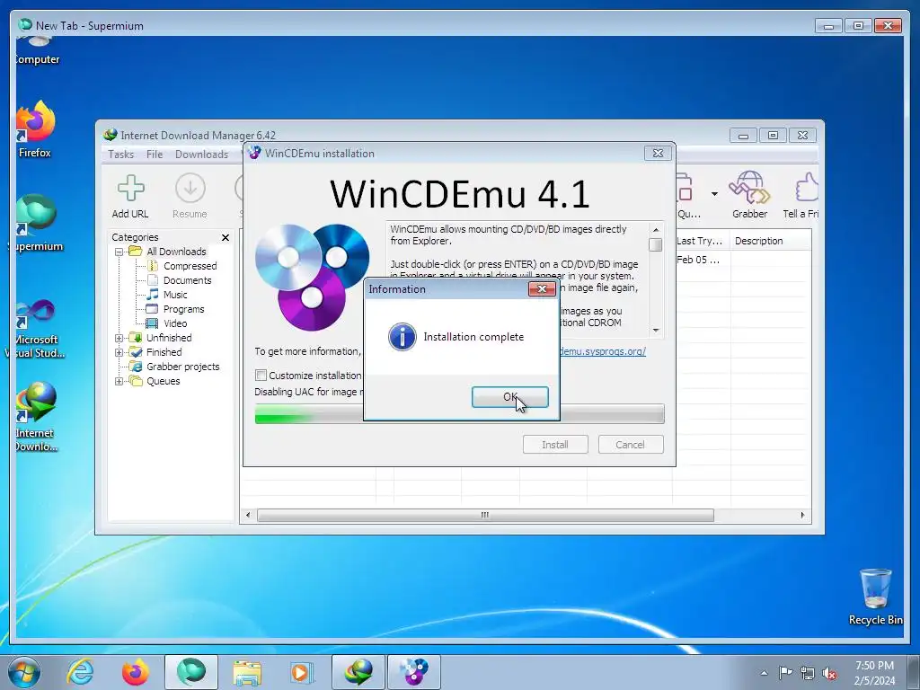Viewport: 920px width, 690px height.
Task: Switch to WinCDEmu installer taskbar button
Action: pos(413,672)
